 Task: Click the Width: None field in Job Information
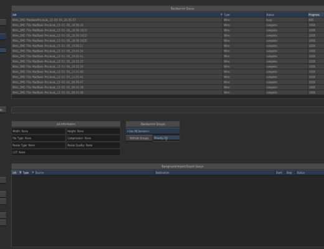pos(39,131)
